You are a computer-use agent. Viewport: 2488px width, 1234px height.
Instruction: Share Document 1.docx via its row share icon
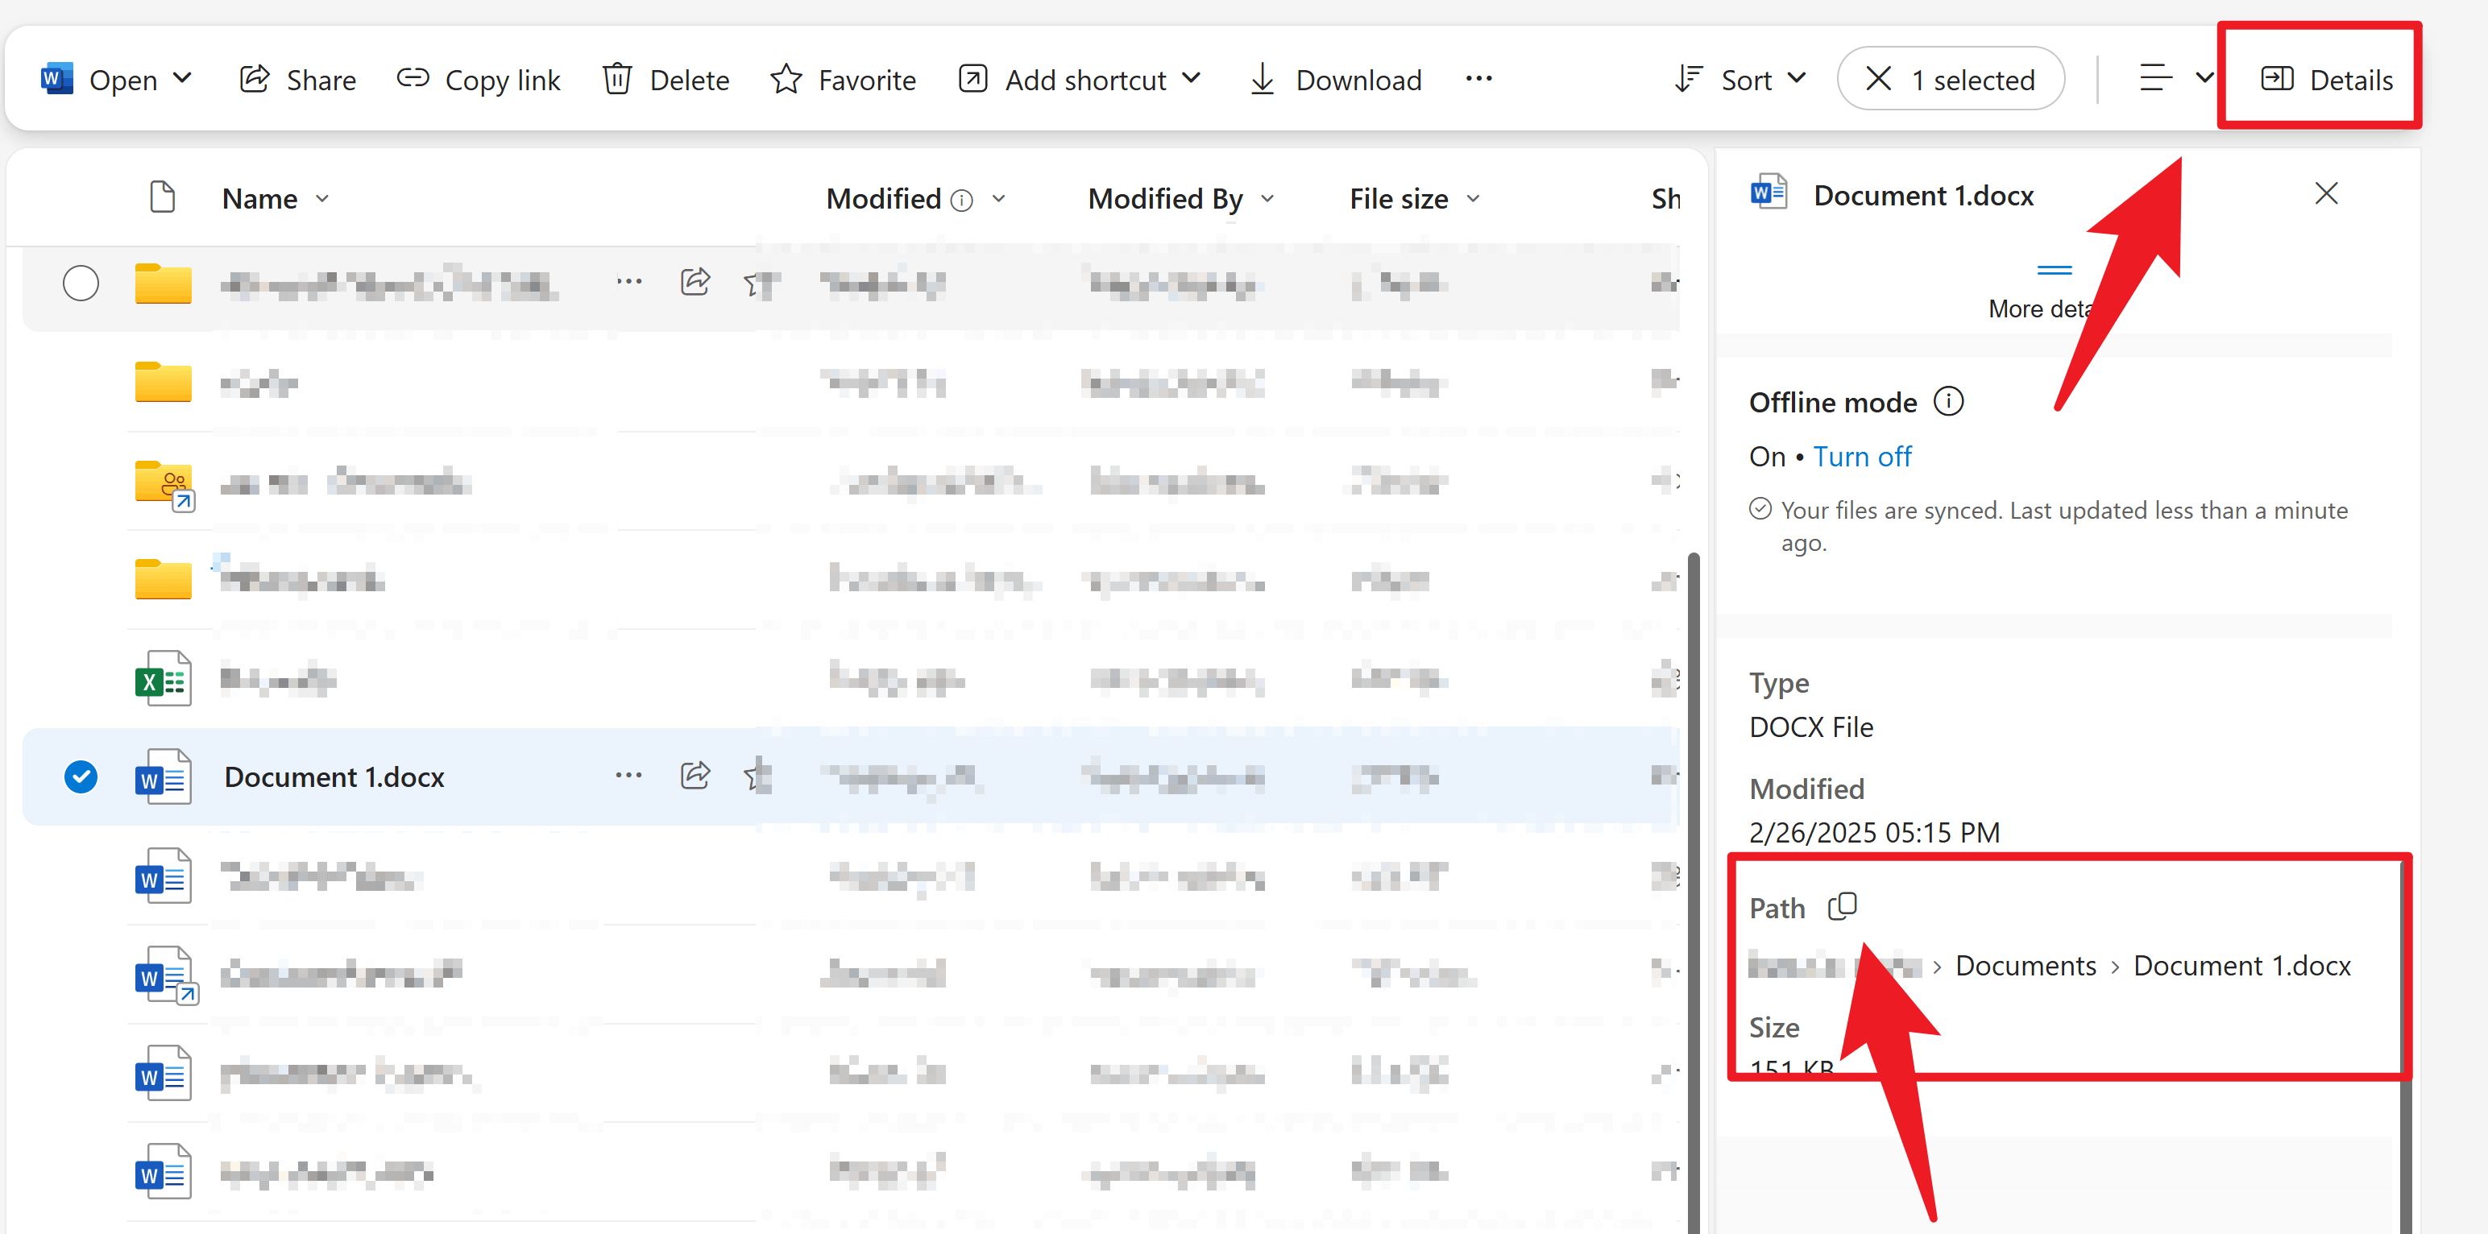point(695,776)
